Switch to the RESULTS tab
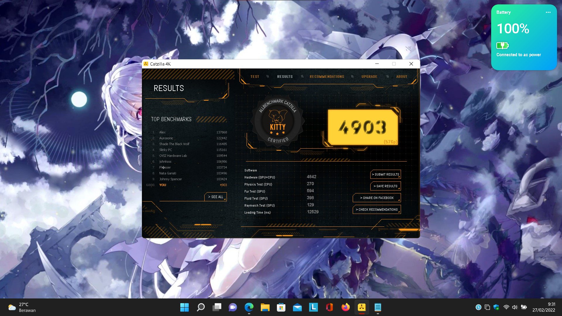This screenshot has width=562, height=316. [285, 77]
